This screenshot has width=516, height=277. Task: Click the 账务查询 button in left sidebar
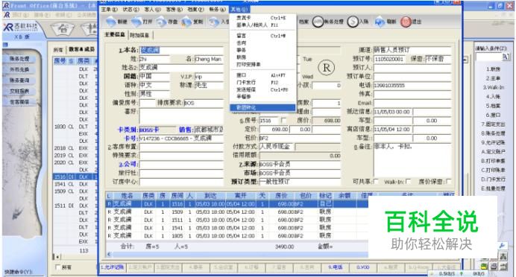[19, 80]
